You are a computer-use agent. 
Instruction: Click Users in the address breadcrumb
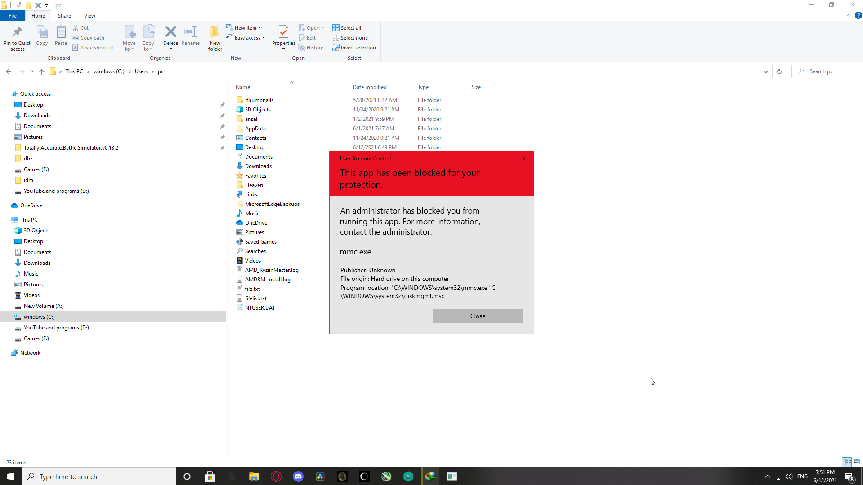[141, 71]
